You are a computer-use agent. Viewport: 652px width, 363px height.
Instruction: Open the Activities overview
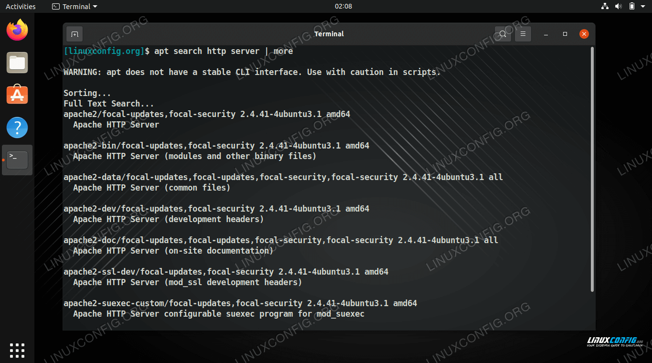click(x=21, y=6)
